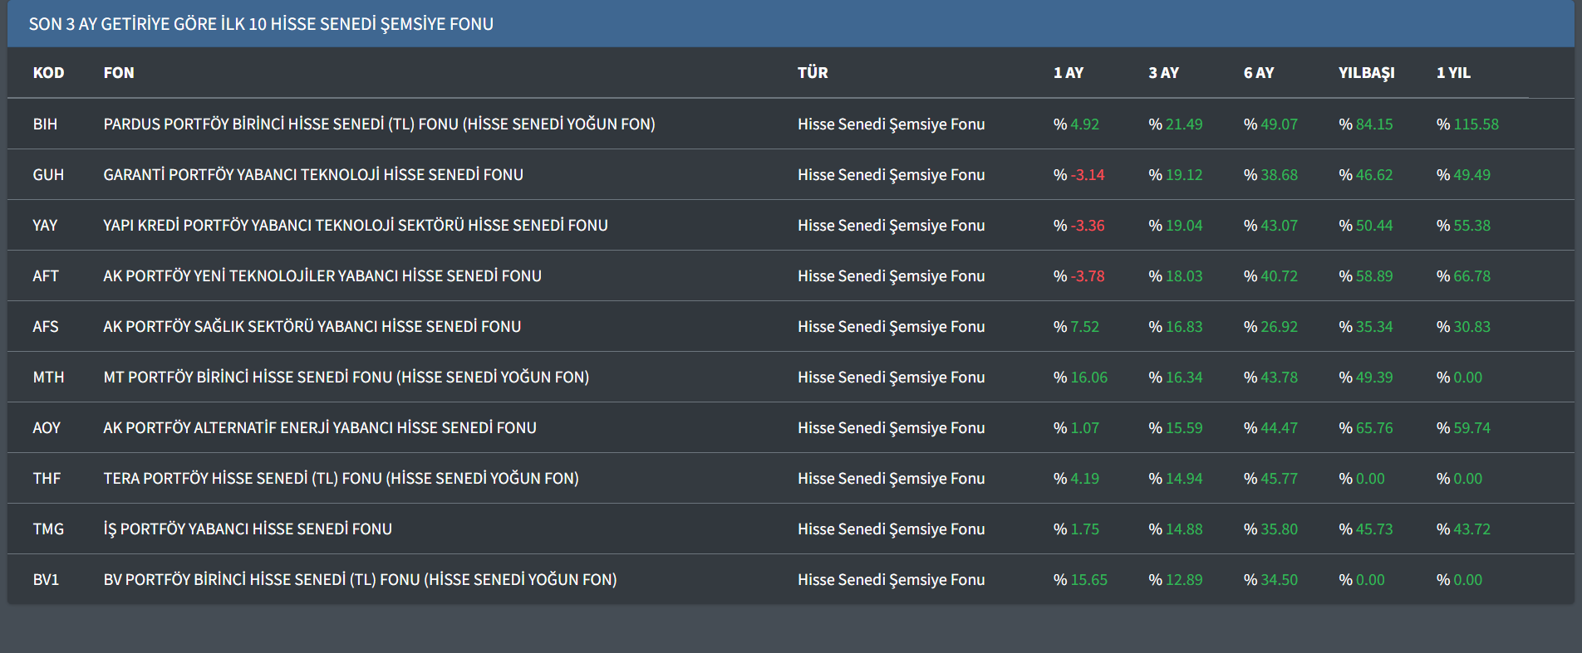
Task: Click the MTH fund code
Action: pos(48,378)
